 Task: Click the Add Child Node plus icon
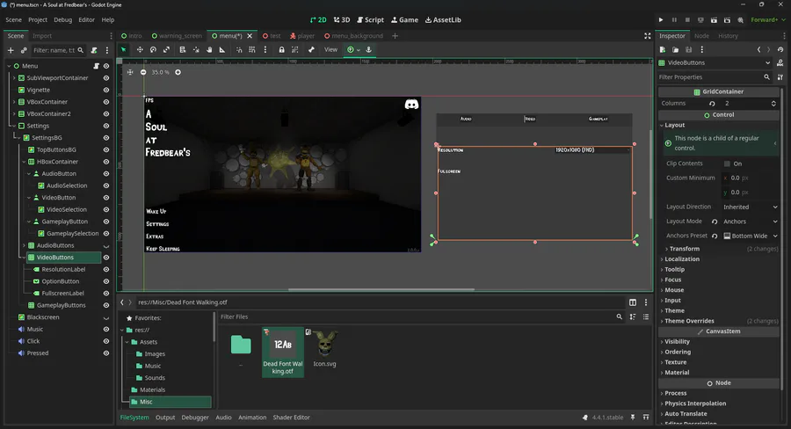[11, 50]
